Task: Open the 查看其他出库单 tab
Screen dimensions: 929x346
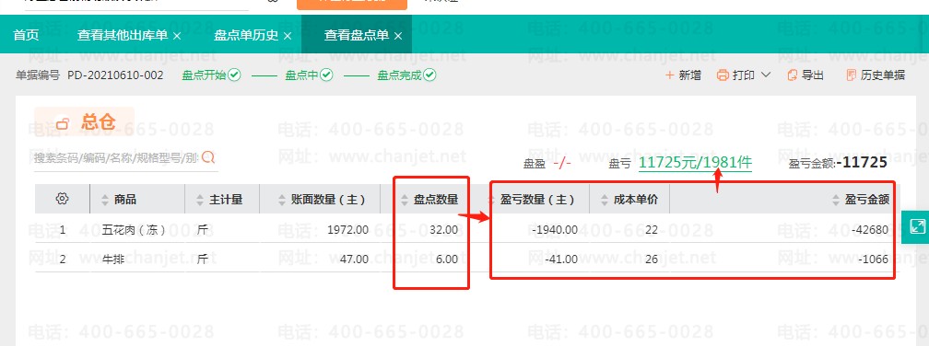Action: 123,35
